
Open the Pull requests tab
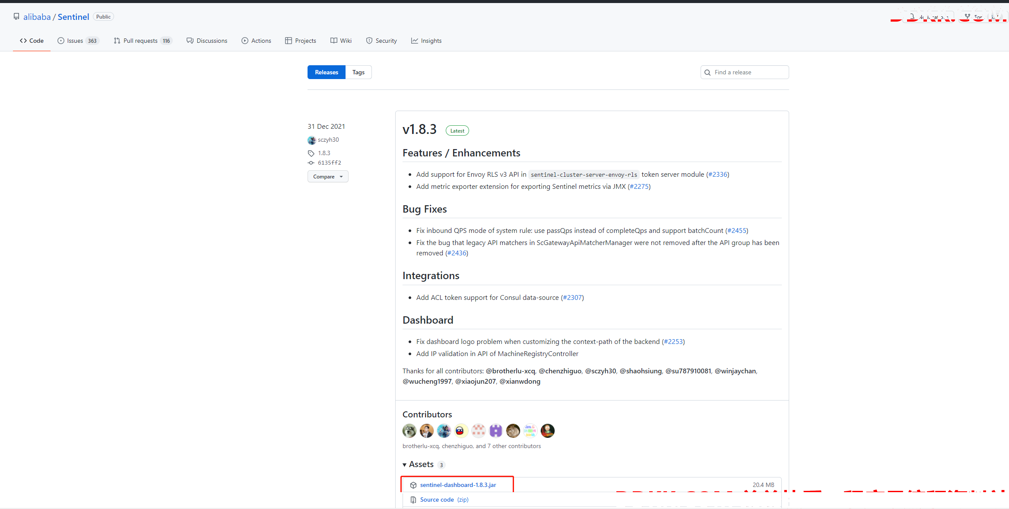click(x=143, y=41)
